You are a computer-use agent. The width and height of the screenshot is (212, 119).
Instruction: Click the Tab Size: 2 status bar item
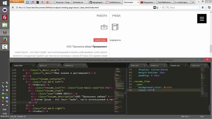pyautogui.click(x=185, y=116)
